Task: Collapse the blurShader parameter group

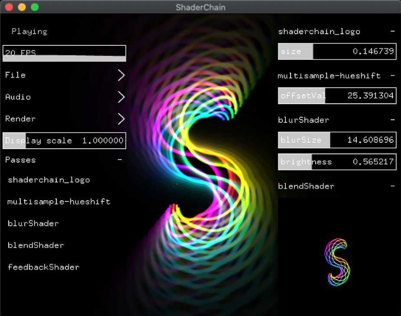Action: point(393,120)
